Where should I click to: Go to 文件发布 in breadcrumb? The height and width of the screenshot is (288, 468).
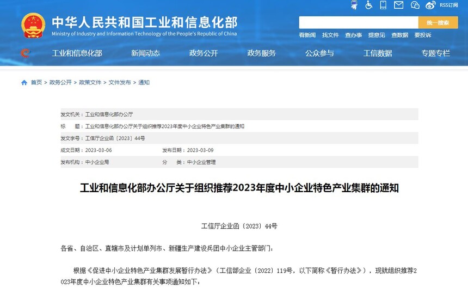tap(120, 83)
